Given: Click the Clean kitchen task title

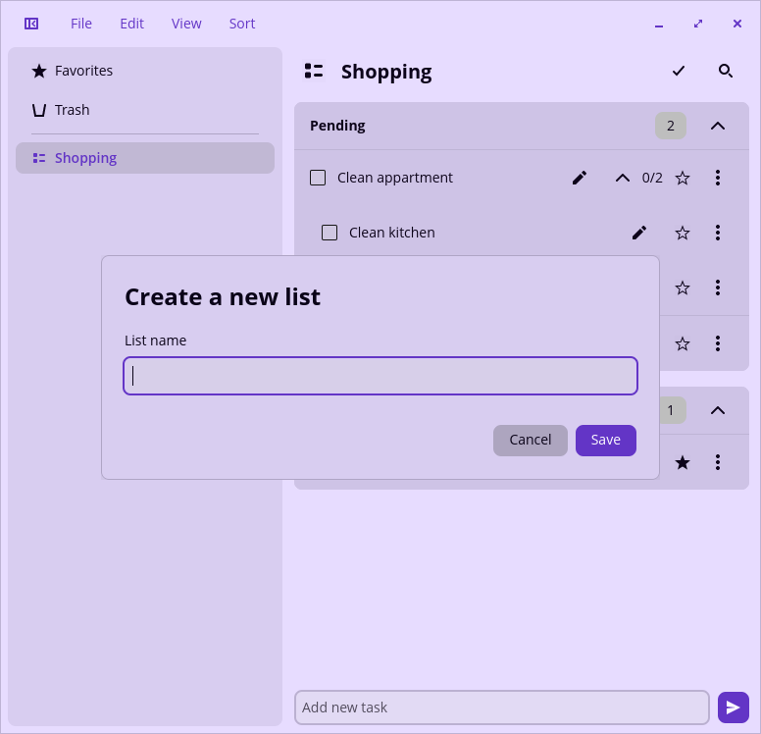Looking at the screenshot, I should tap(392, 233).
